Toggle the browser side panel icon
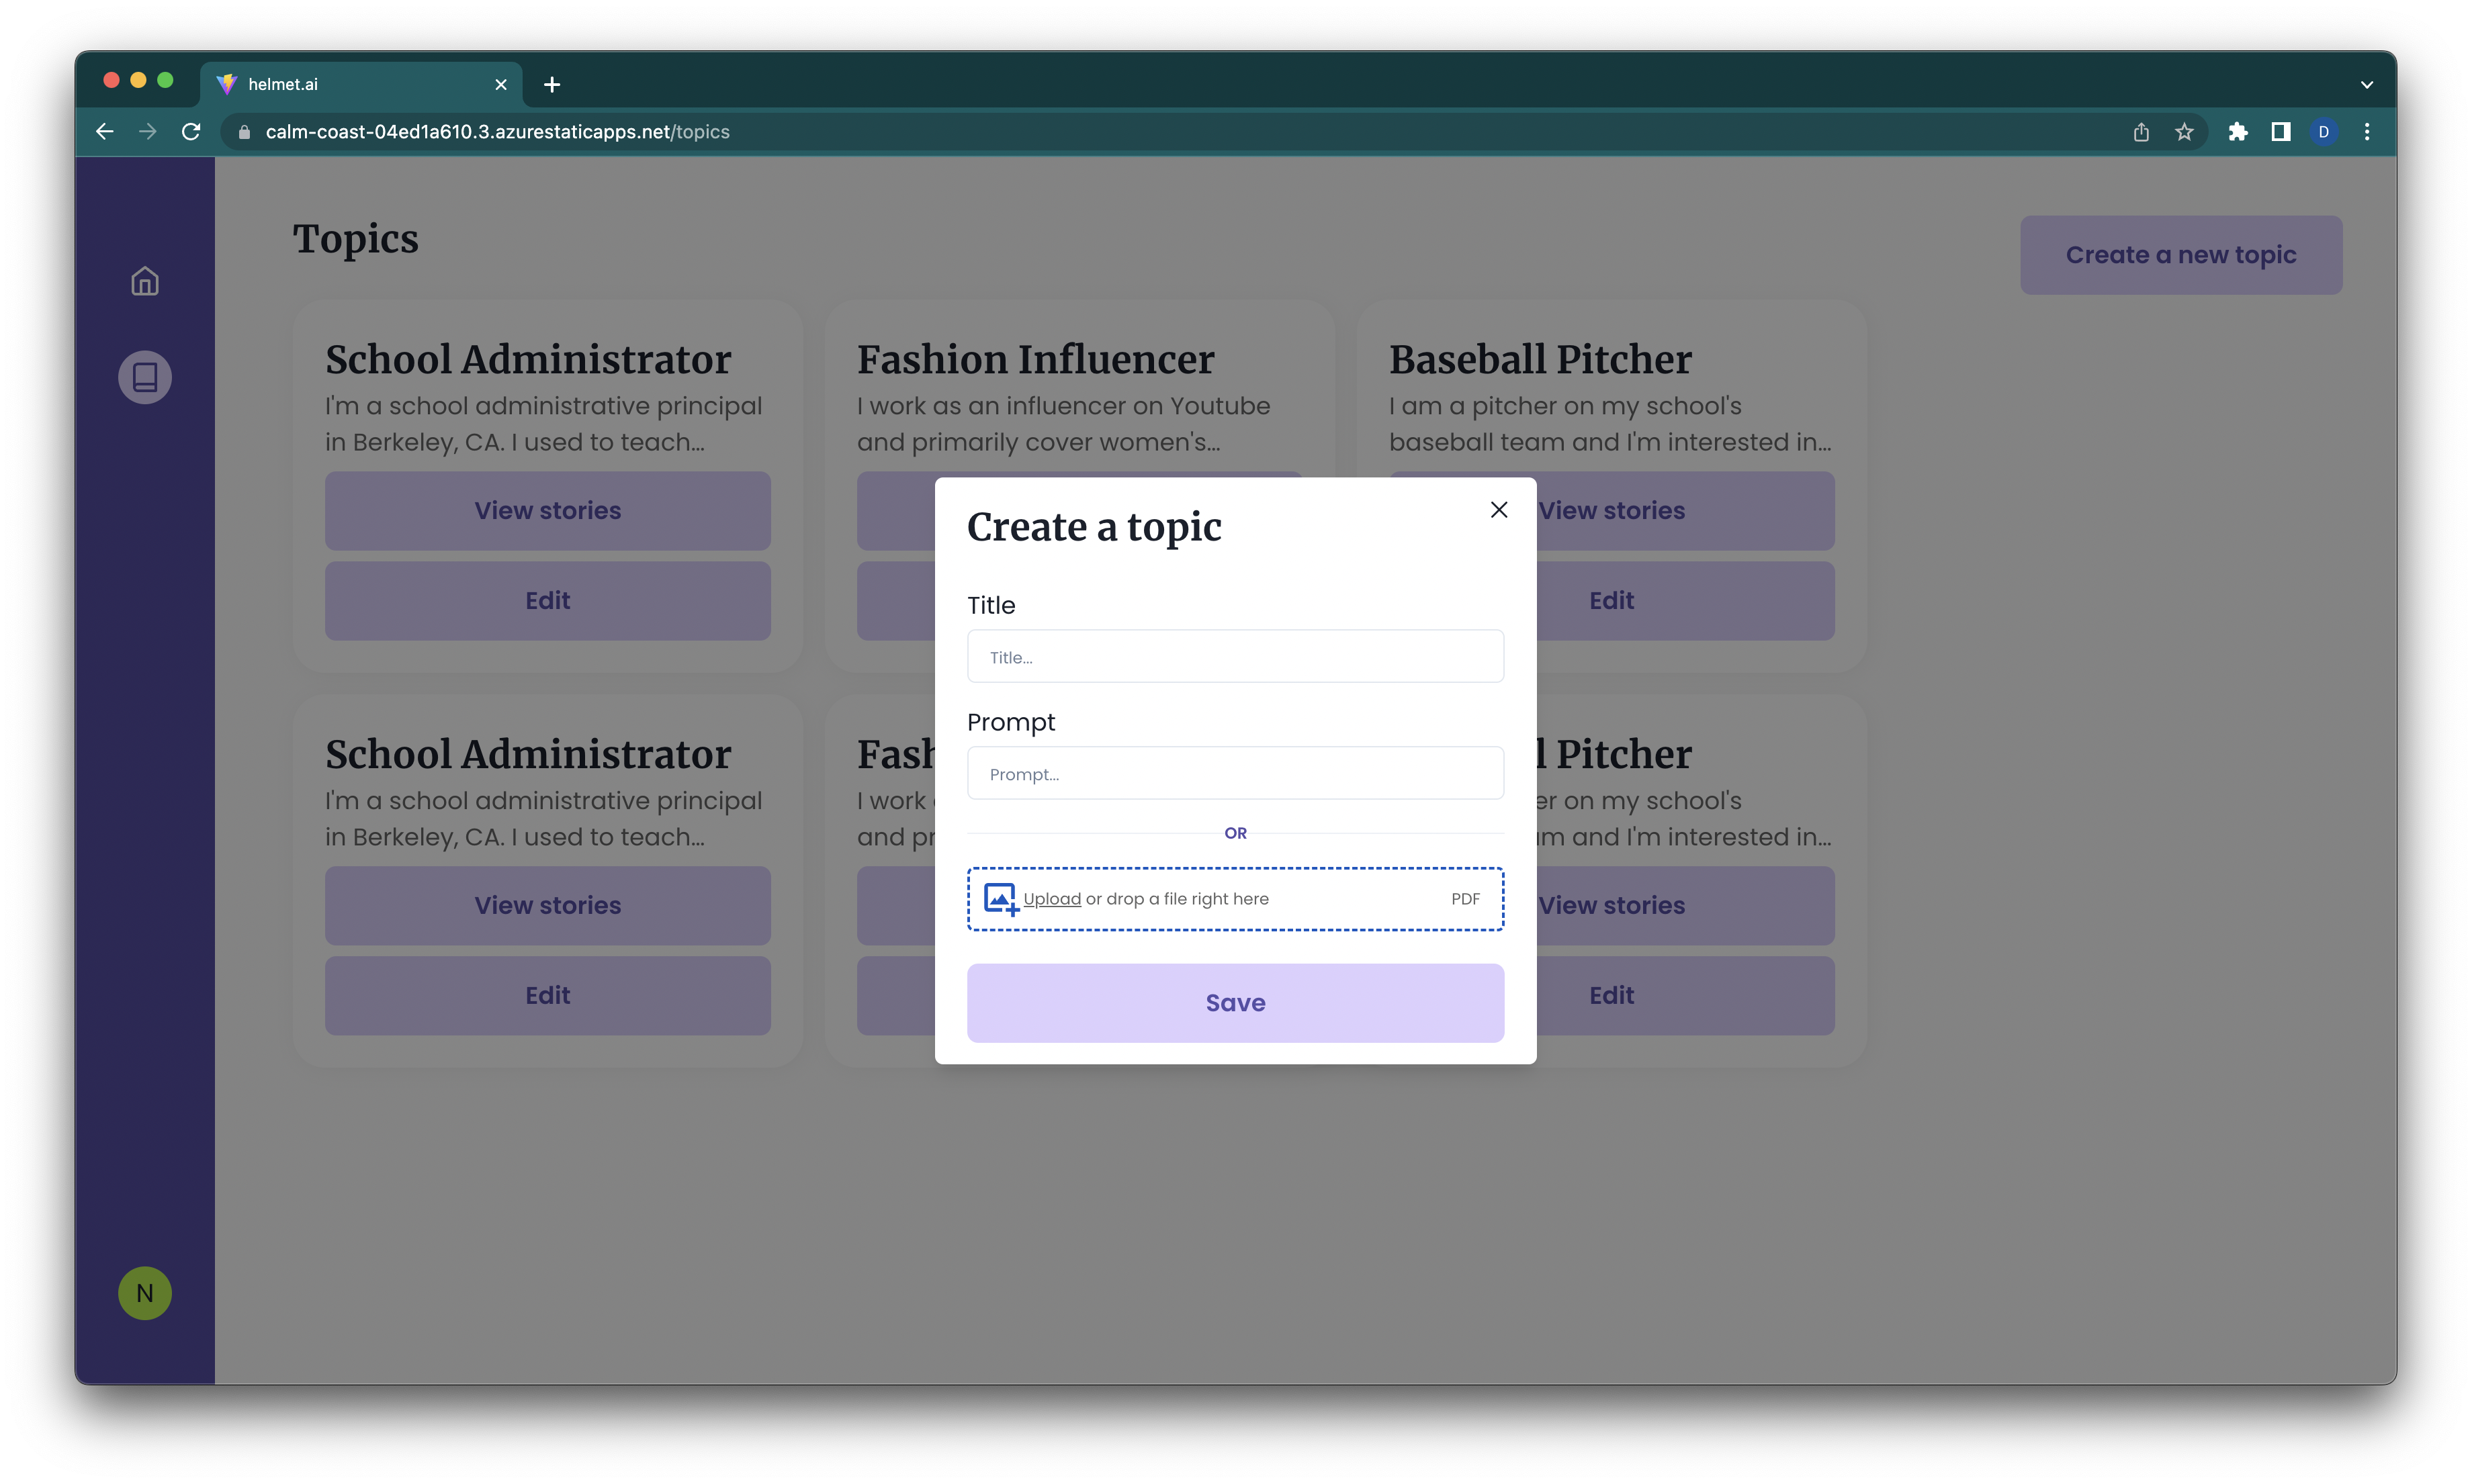 2281,132
